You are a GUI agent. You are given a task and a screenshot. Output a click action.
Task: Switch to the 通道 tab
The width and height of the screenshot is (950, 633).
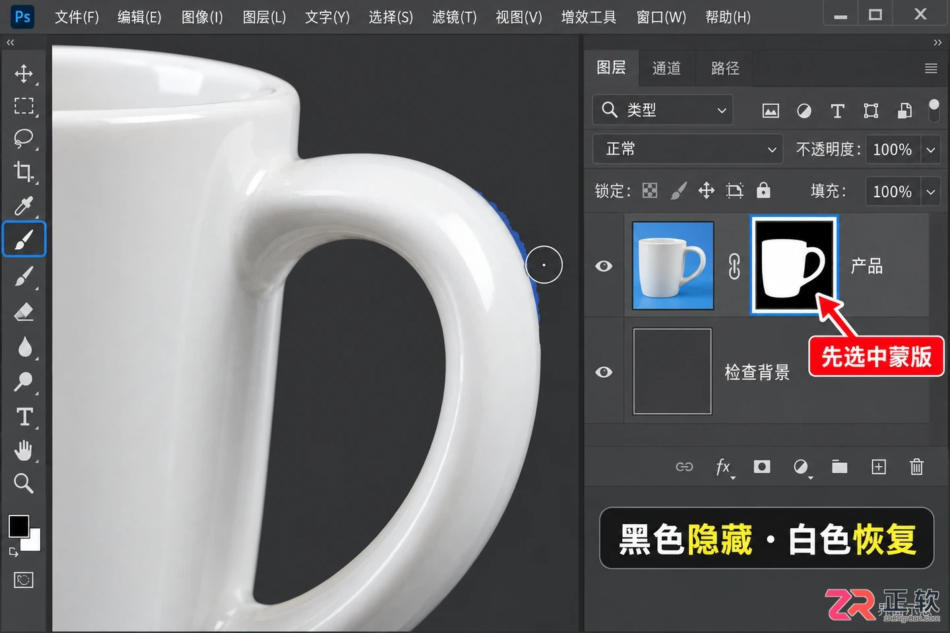click(x=666, y=69)
